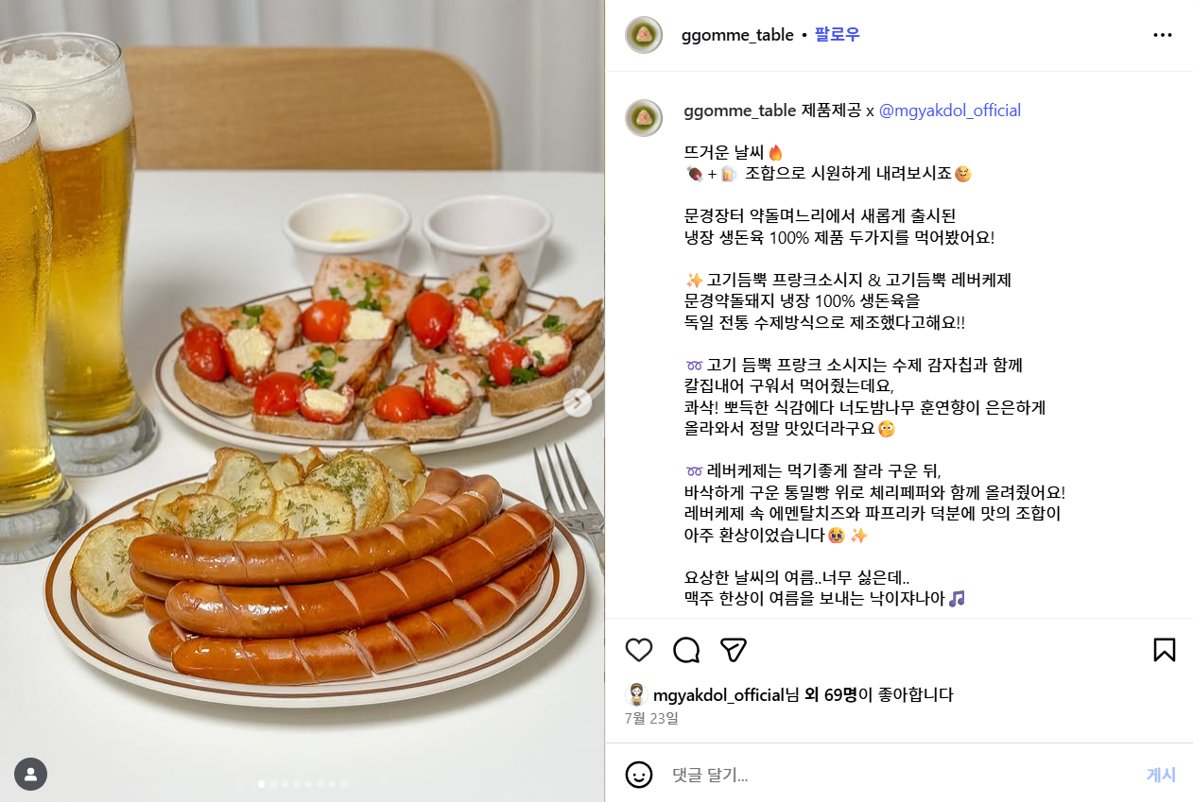Open @mgyakdol_official mention link
The image size is (1193, 802).
(x=950, y=111)
